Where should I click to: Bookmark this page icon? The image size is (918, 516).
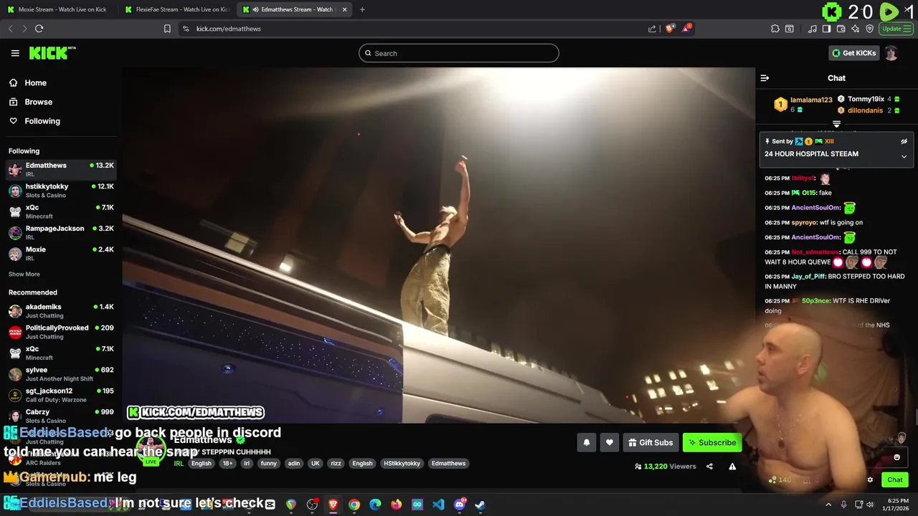(x=167, y=29)
